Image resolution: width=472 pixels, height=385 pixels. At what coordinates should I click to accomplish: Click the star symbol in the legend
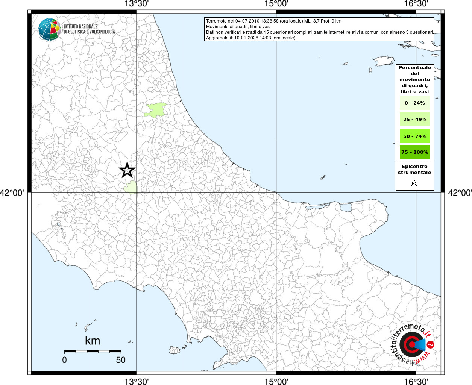(x=414, y=182)
